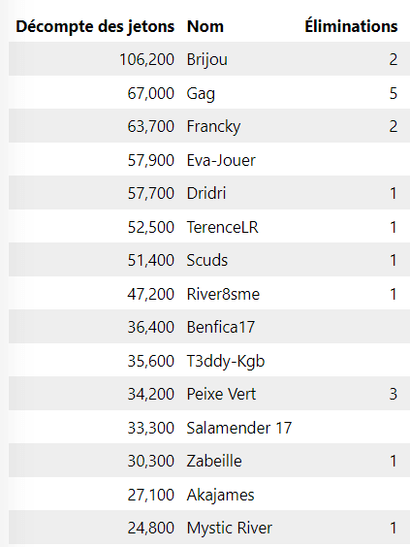Click on player Zabeille
Viewport: 410px width, 547px height.
tap(214, 462)
